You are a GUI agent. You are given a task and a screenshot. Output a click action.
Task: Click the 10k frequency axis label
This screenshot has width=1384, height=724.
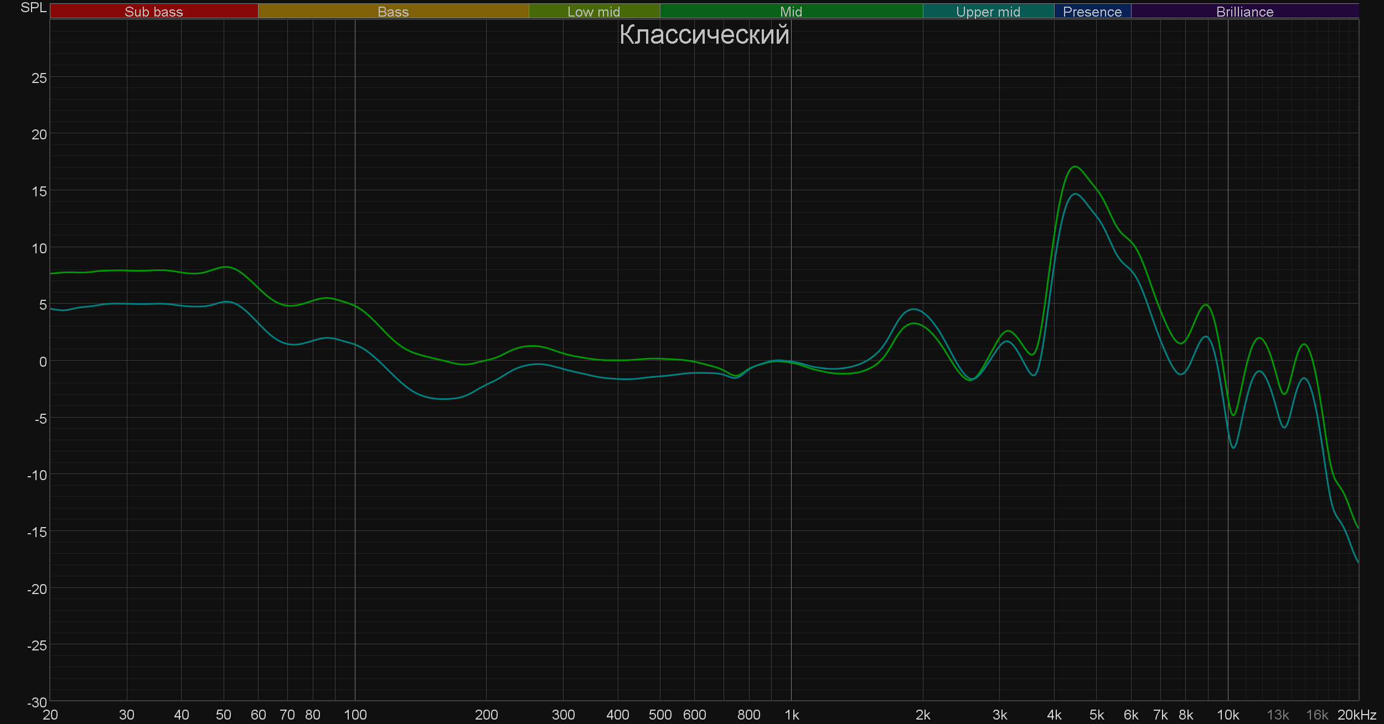(x=1227, y=715)
